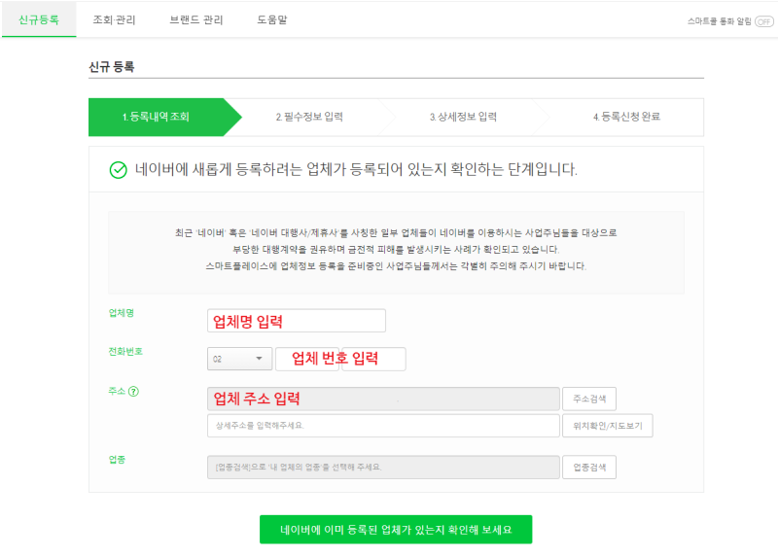The height and width of the screenshot is (556, 778).
Task: Click the 위치확인/지도보기 button
Action: click(607, 426)
